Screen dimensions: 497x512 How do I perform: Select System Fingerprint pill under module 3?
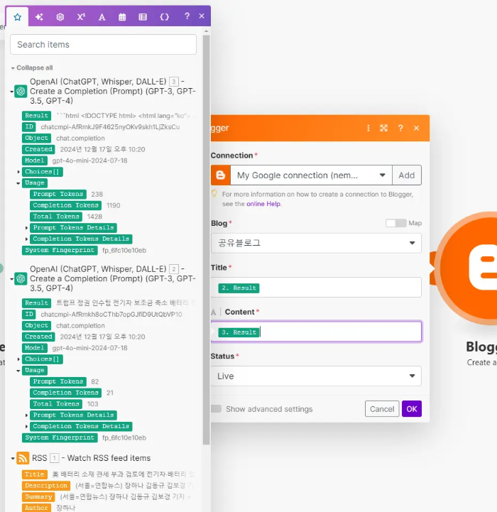tap(60, 250)
